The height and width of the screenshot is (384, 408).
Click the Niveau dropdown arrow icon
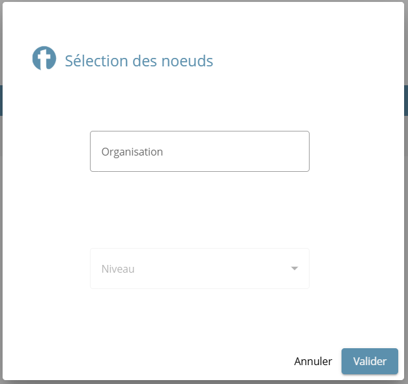[x=295, y=268]
